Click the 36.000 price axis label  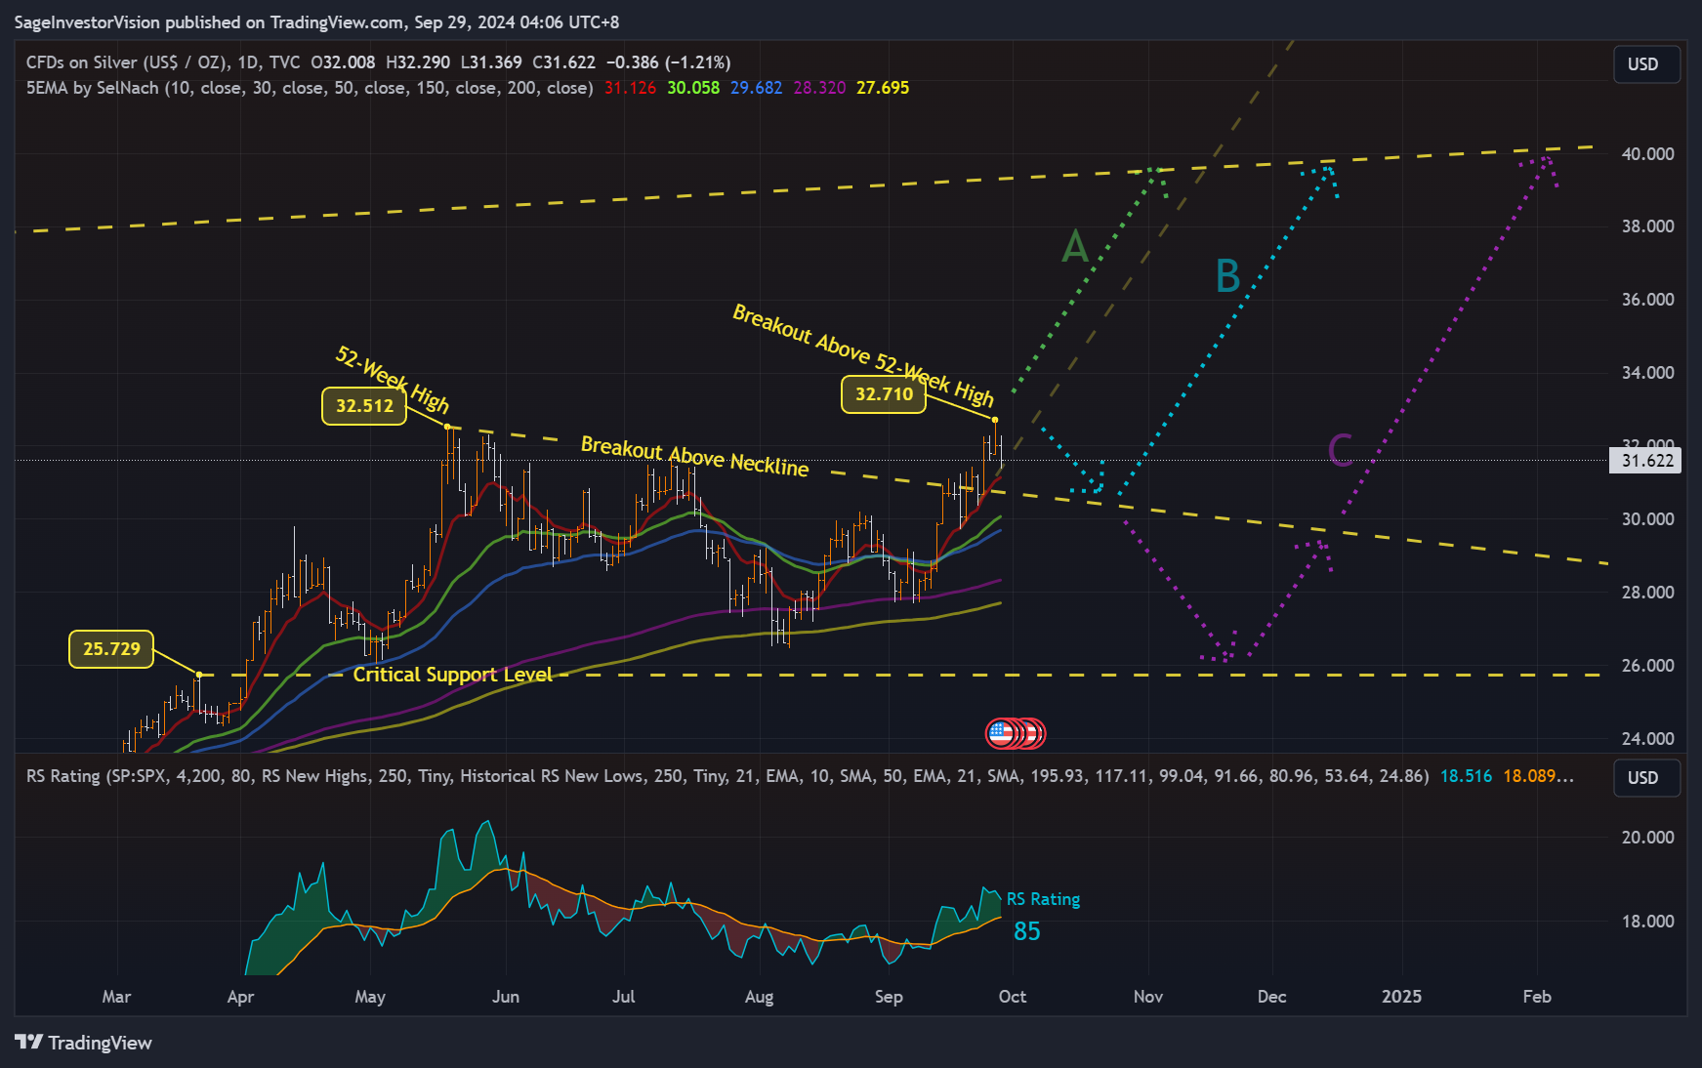[x=1647, y=300]
